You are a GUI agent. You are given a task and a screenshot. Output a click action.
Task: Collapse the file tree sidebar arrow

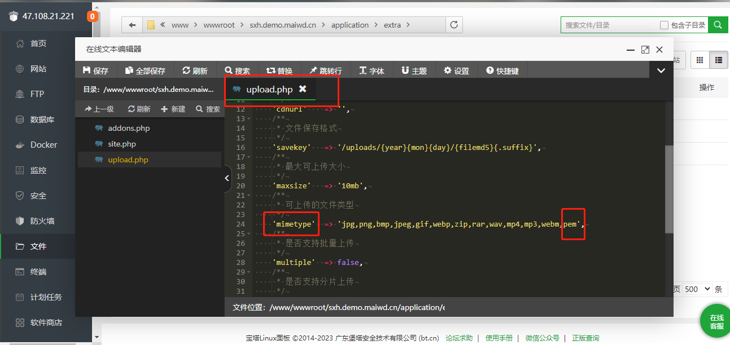pos(227,178)
